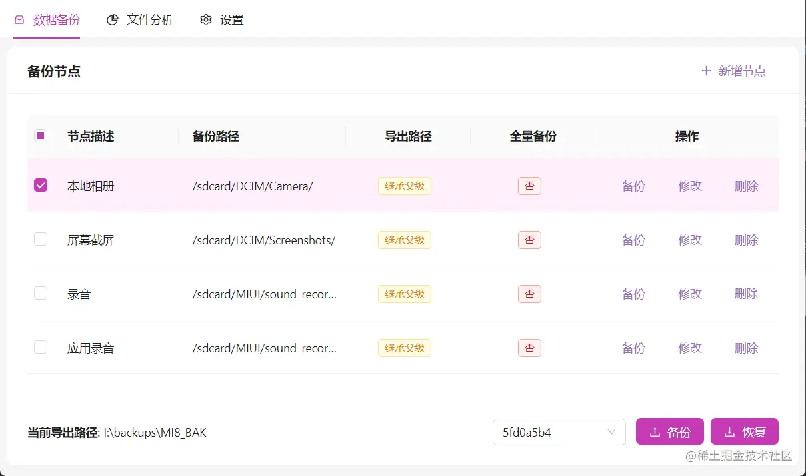Image resolution: width=806 pixels, height=476 pixels.
Task: Click the 本地相册 node name
Action: point(91,186)
